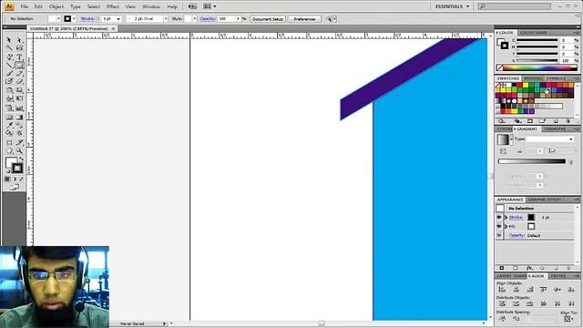
Task: Reset to default fill and stroke
Action: tap(8, 171)
